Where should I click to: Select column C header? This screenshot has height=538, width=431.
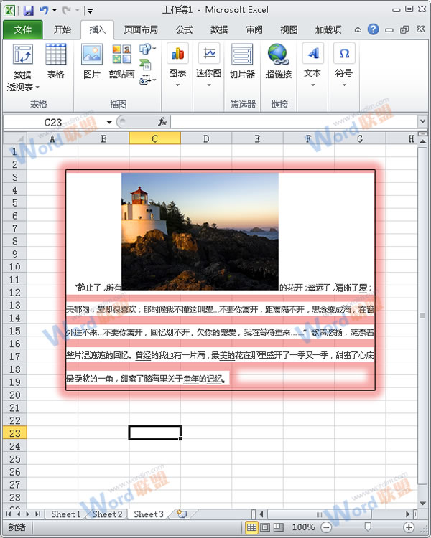click(154, 138)
